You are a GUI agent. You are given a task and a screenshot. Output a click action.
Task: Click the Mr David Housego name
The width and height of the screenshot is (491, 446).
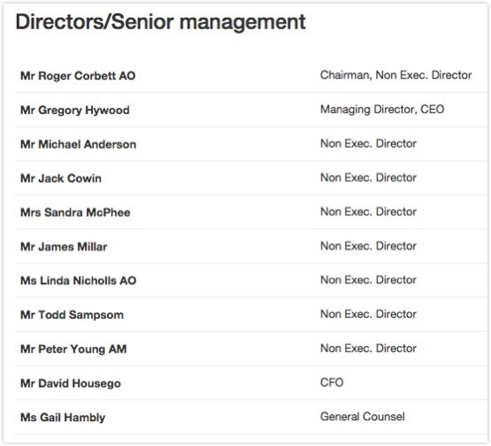pyautogui.click(x=71, y=383)
